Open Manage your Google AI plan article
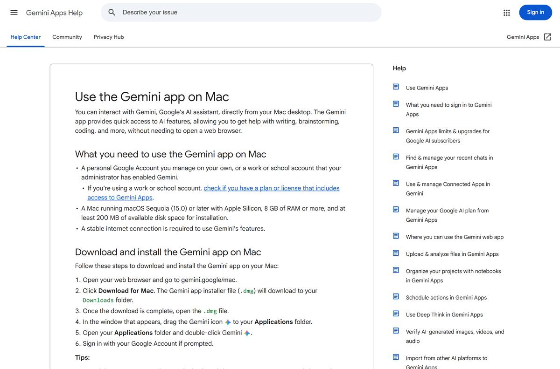 tap(448, 215)
